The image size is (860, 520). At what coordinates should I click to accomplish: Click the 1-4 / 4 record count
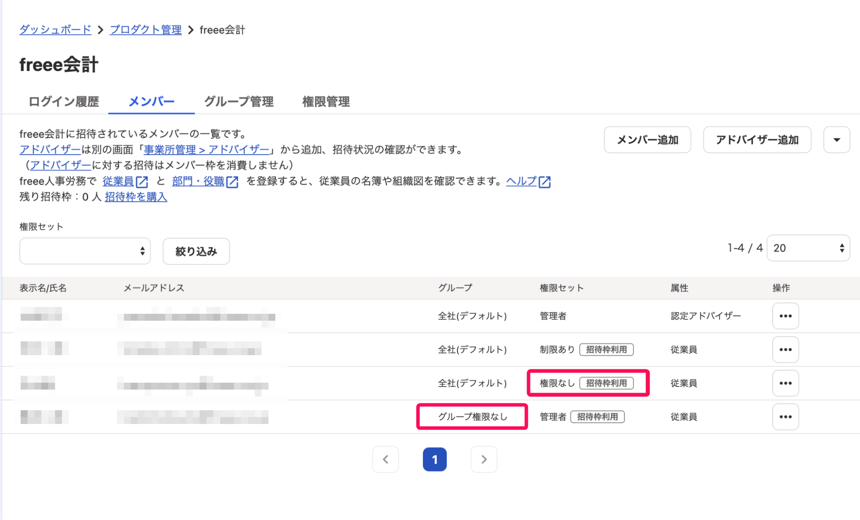point(745,248)
